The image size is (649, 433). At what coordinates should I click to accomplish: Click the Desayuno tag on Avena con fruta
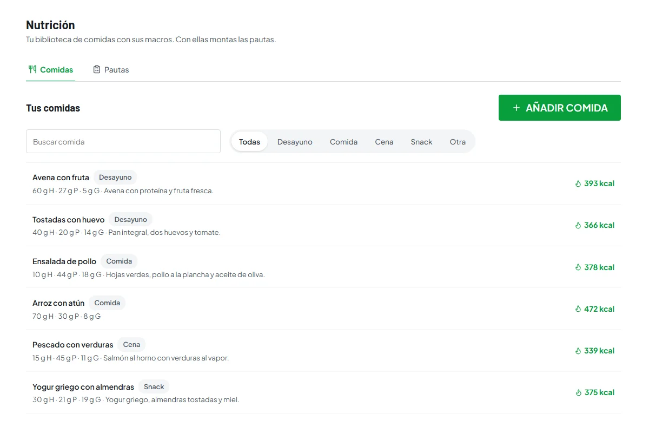point(115,177)
